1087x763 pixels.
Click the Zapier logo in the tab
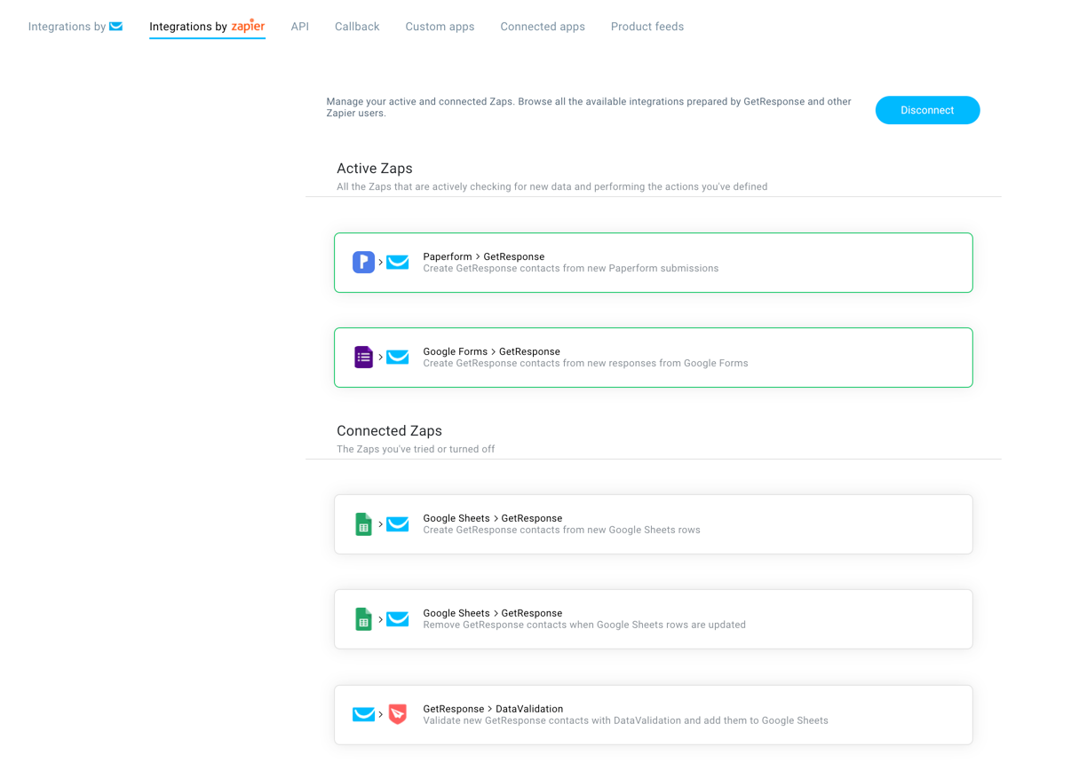tap(248, 26)
